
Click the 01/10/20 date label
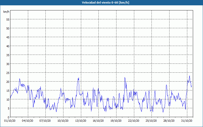click(10, 121)
